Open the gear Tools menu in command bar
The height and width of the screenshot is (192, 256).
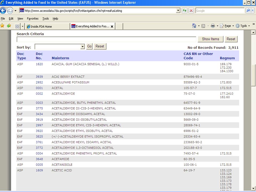tap(243, 26)
